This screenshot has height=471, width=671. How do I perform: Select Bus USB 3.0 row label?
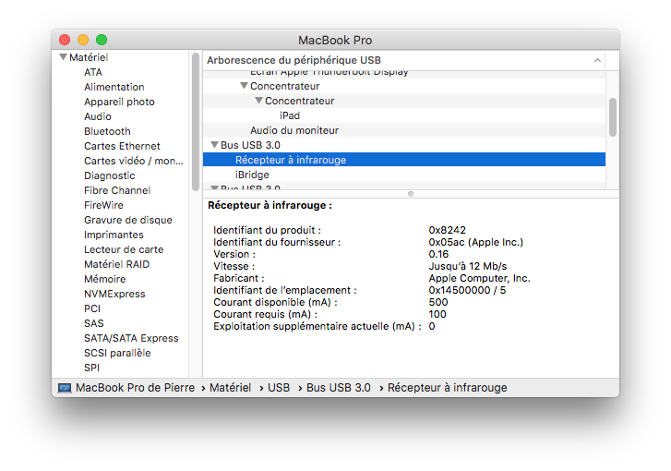[250, 145]
